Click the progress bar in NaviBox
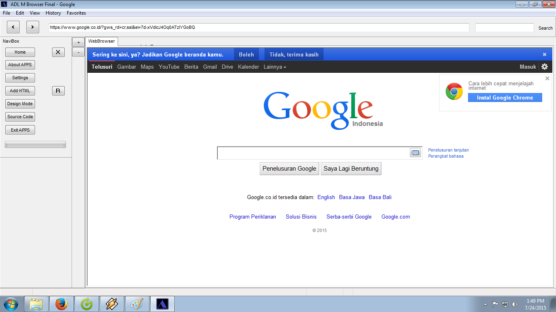This screenshot has width=556, height=312. (x=35, y=144)
